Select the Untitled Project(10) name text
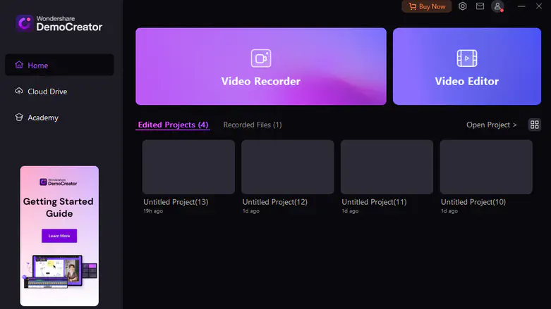The width and height of the screenshot is (551, 309). point(473,202)
